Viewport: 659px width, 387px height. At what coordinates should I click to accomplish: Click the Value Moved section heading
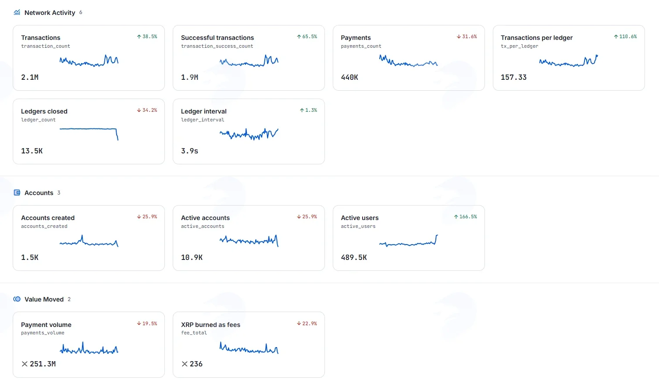pyautogui.click(x=44, y=299)
